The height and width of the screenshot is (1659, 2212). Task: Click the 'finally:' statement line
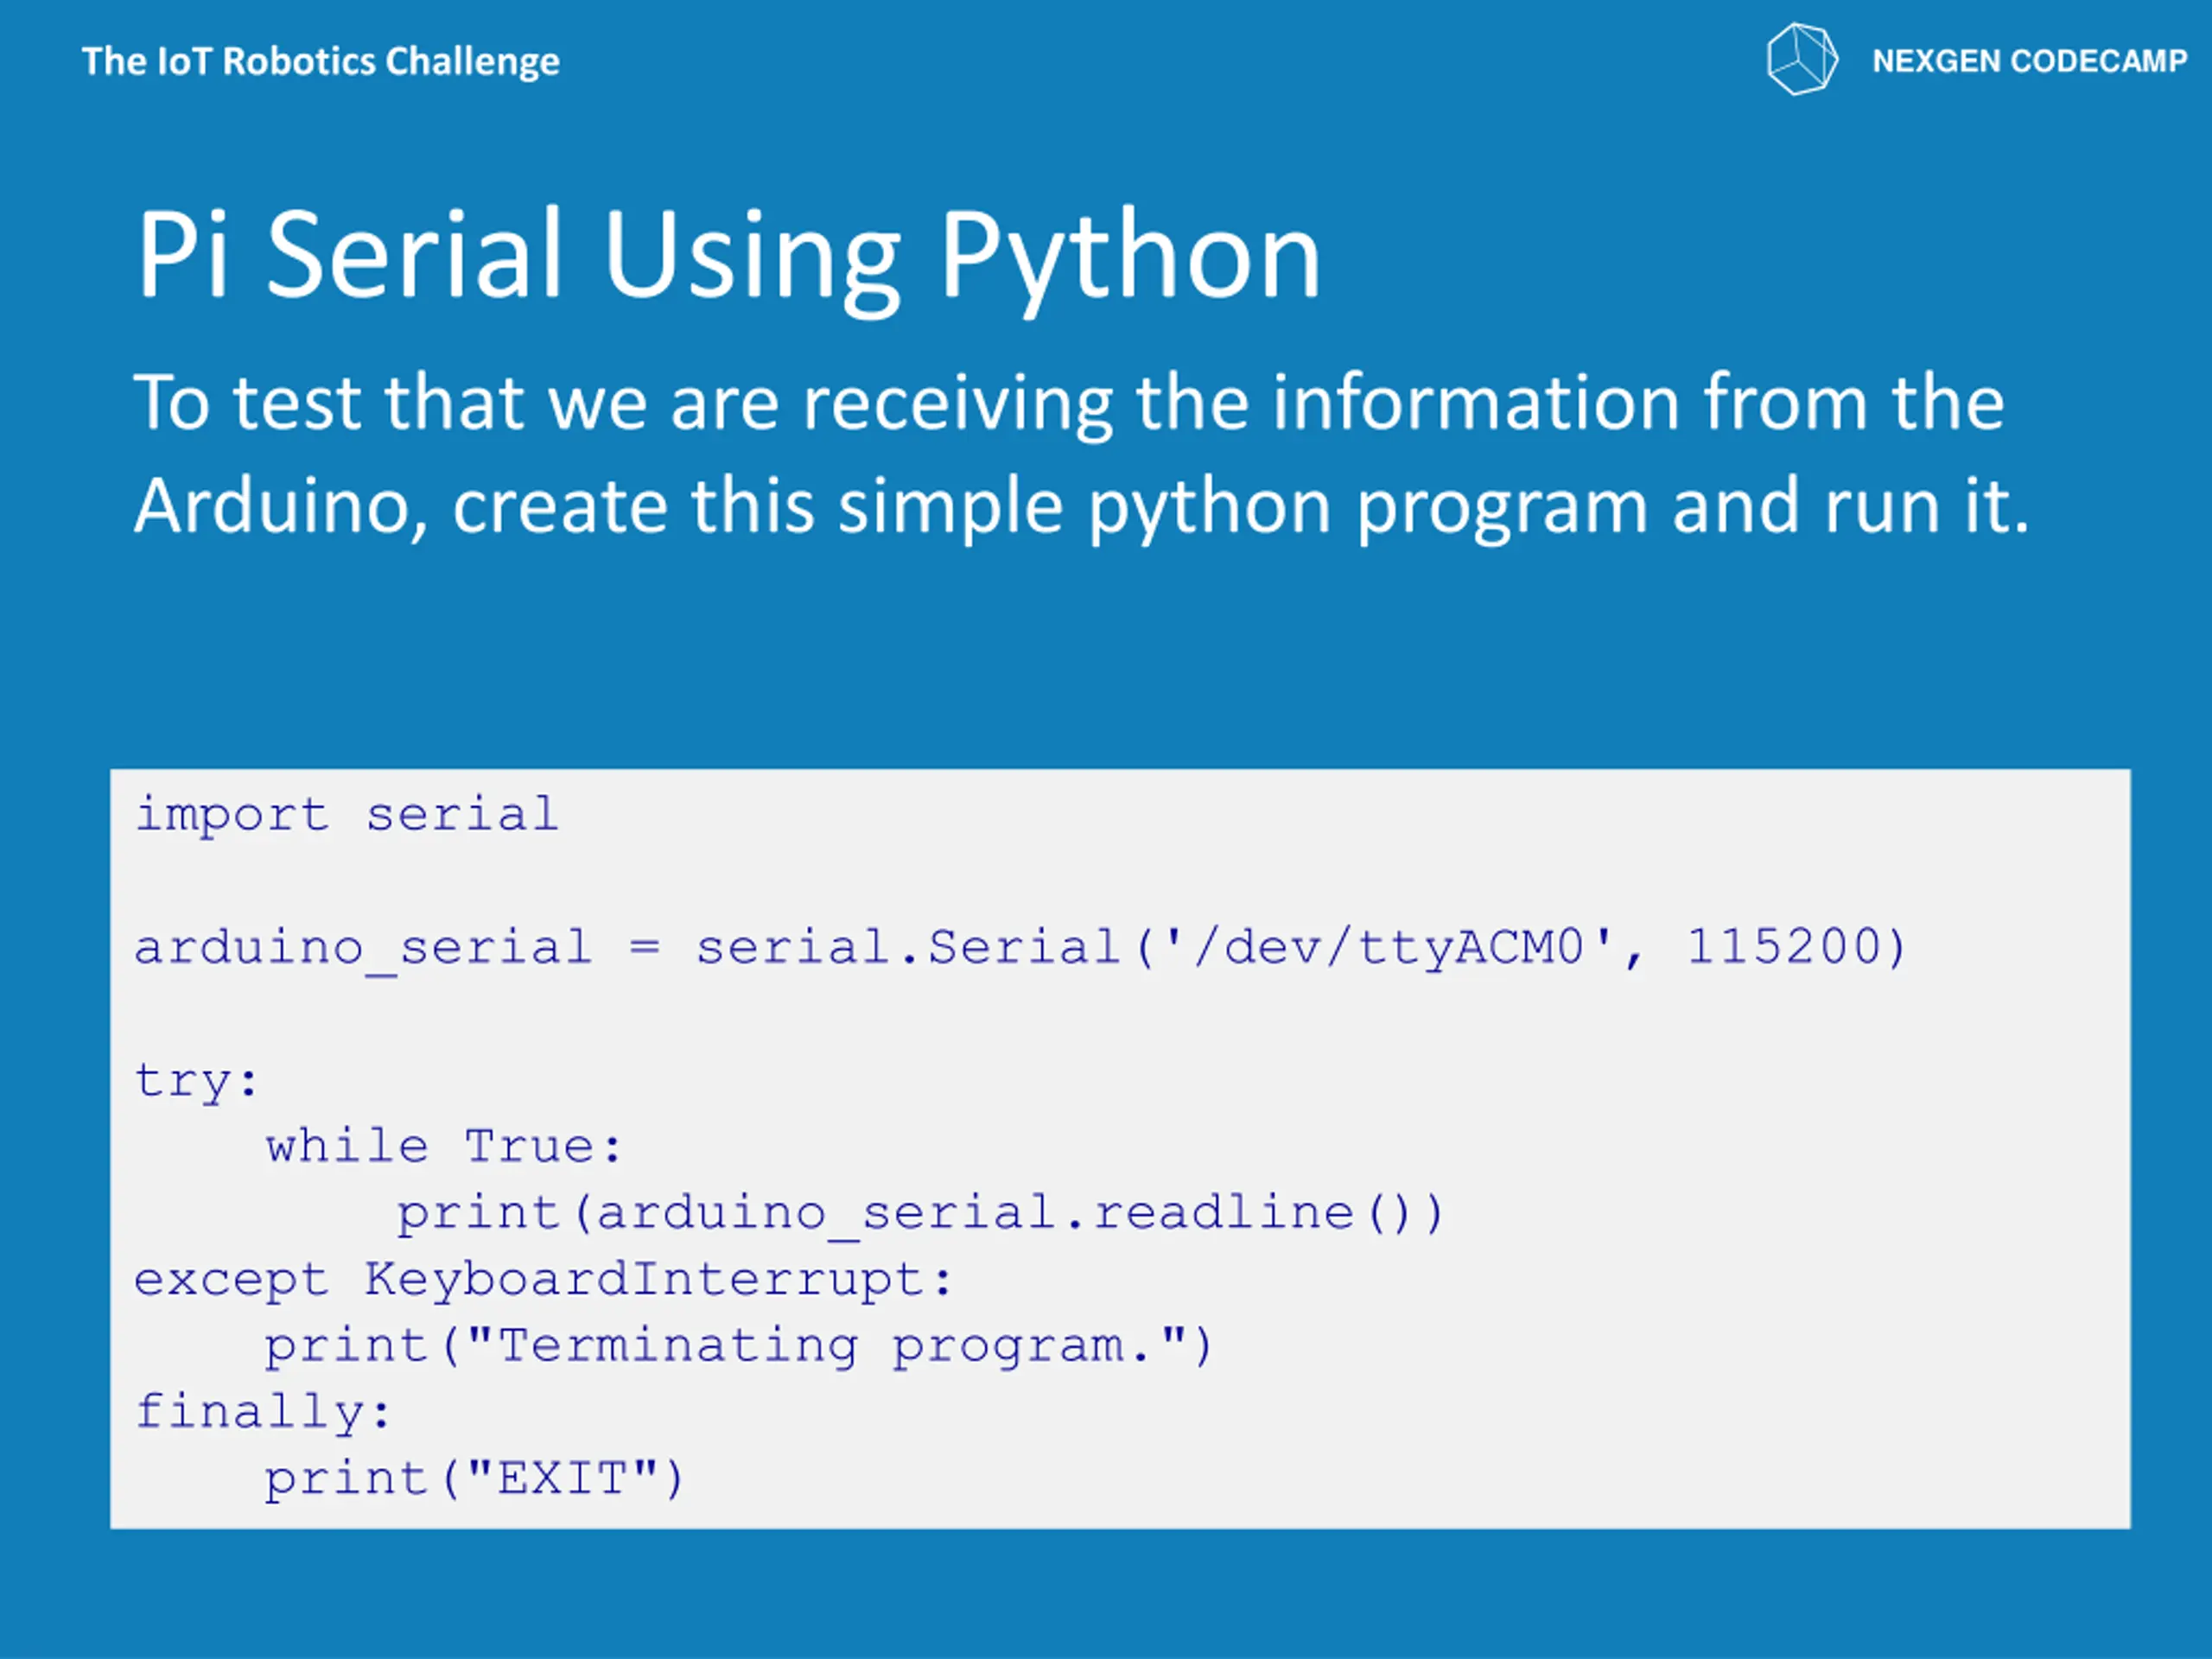click(263, 1413)
